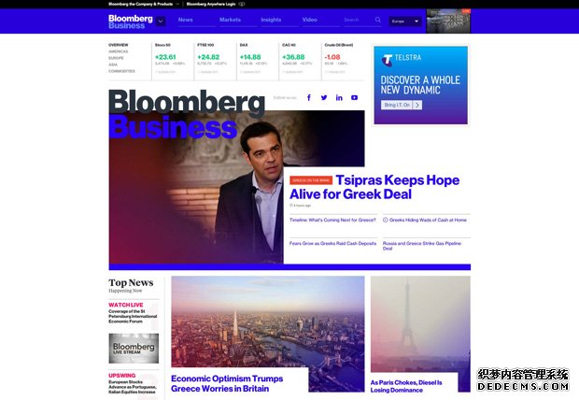Screen dimensions: 579x400
Task: Open Bloomberg's Facebook page icon
Action: pyautogui.click(x=309, y=97)
